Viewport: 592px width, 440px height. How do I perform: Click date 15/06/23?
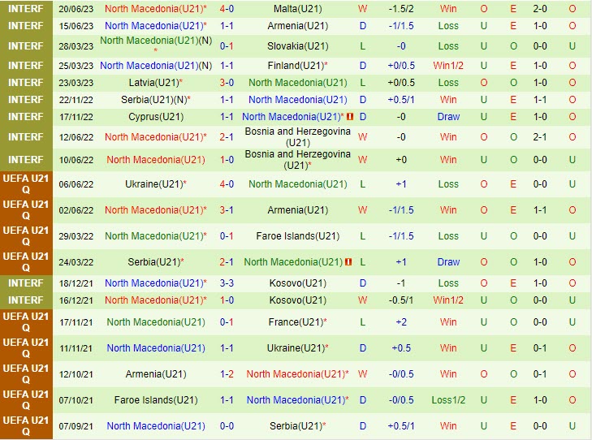76,26
